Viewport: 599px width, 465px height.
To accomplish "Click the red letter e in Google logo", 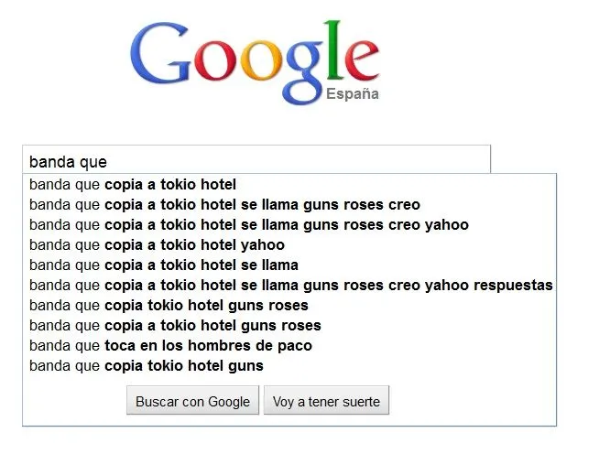I will [362, 64].
